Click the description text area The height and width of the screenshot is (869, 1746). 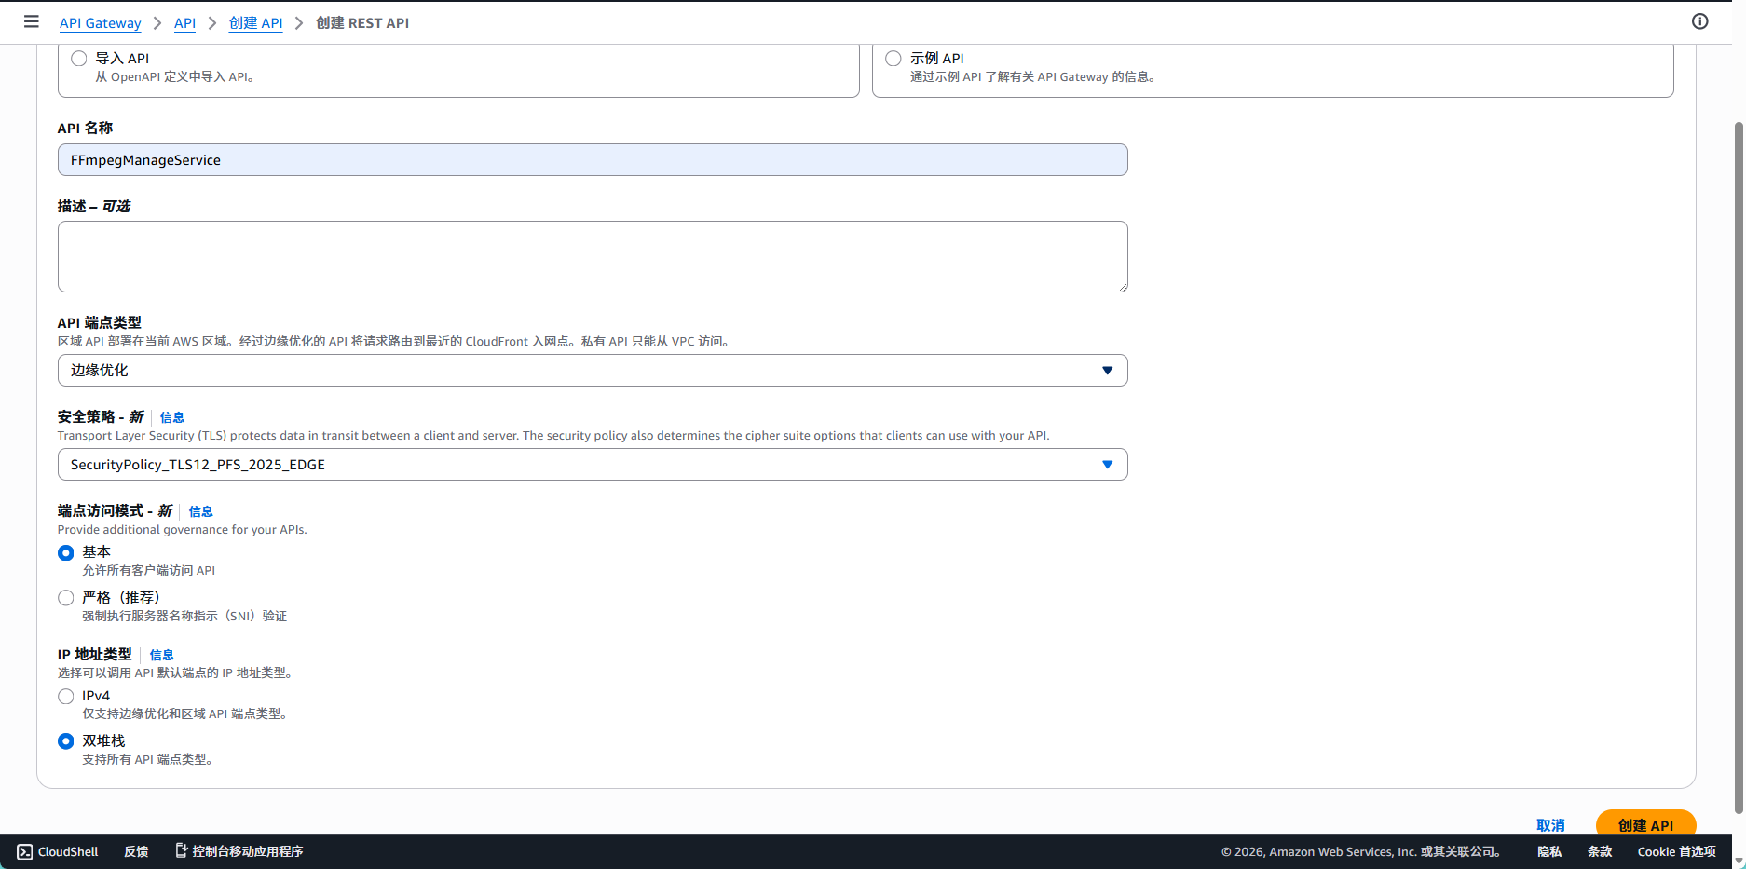click(x=592, y=256)
